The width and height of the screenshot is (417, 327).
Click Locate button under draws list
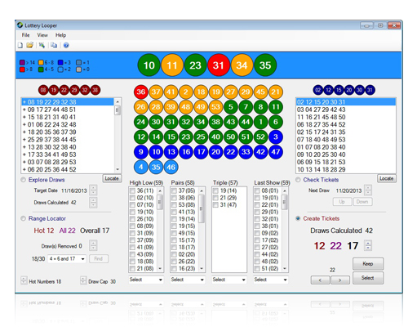112,178
